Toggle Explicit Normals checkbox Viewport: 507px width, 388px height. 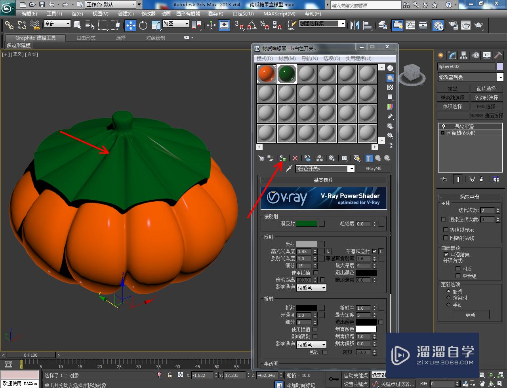point(446,238)
